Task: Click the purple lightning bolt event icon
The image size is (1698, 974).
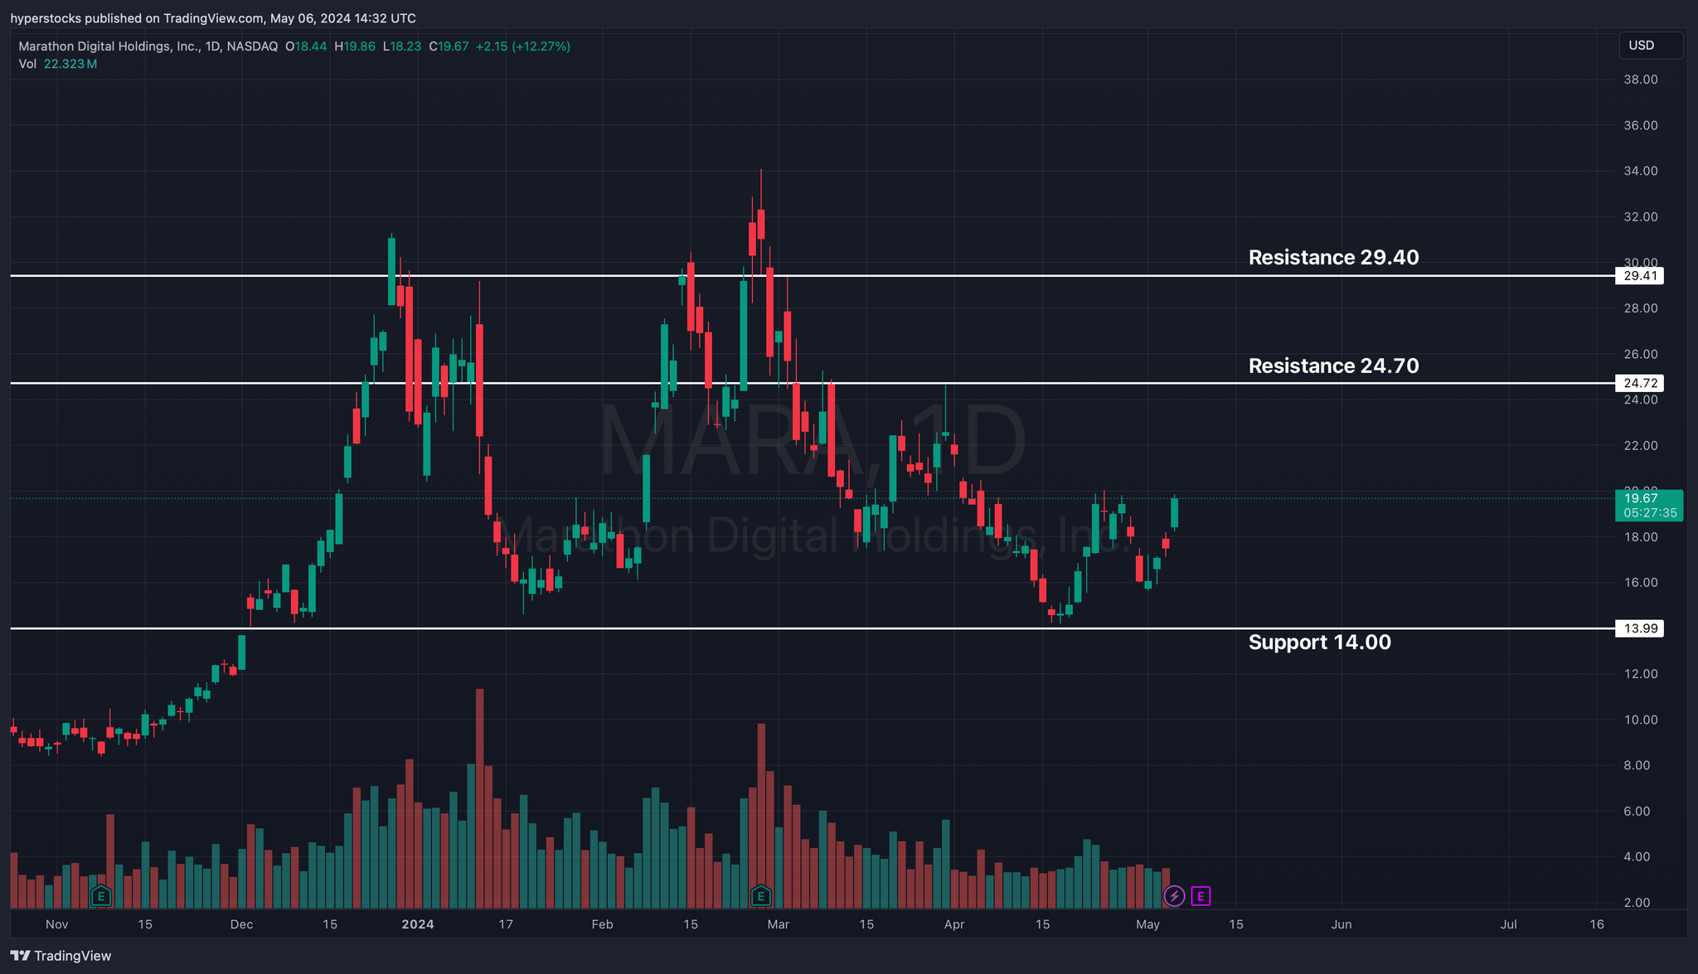Action: [x=1174, y=895]
